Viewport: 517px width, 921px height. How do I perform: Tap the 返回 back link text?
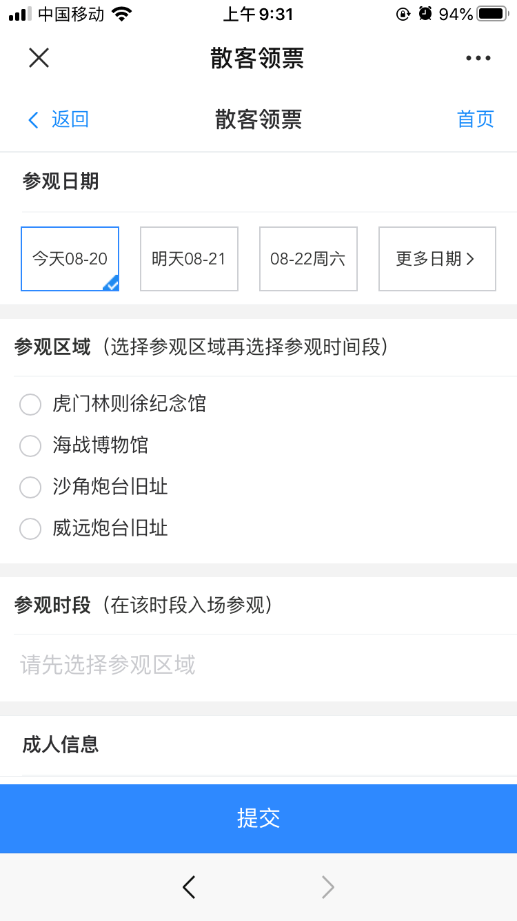point(70,119)
